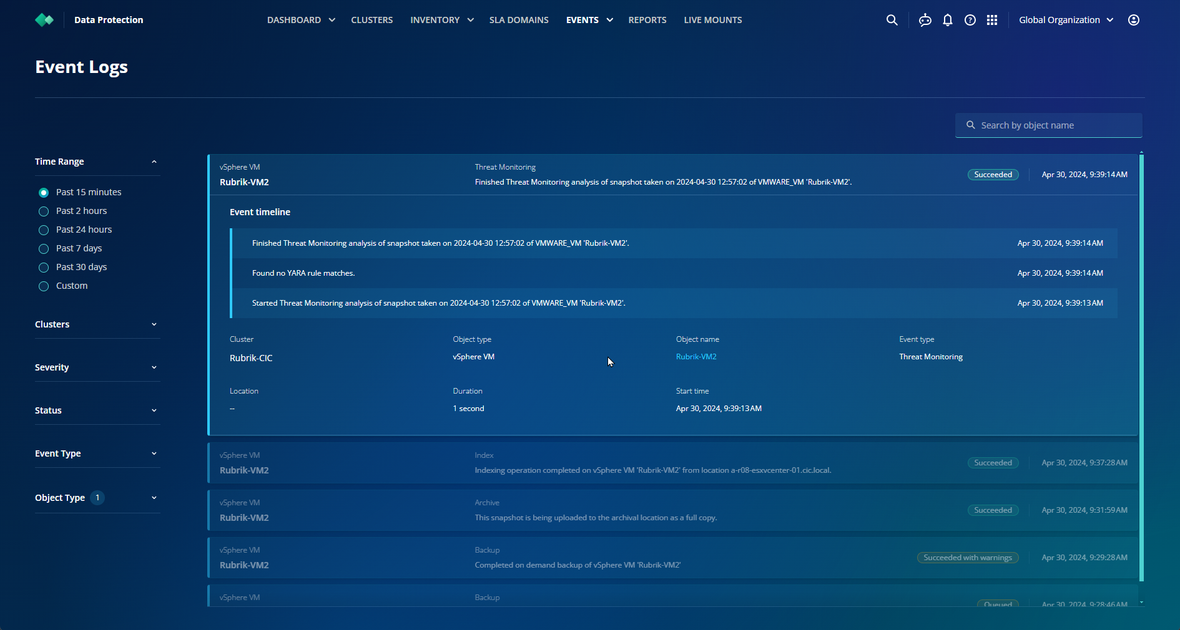This screenshot has width=1180, height=630.
Task: Click the Threat Monitoring event type value
Action: (x=931, y=357)
